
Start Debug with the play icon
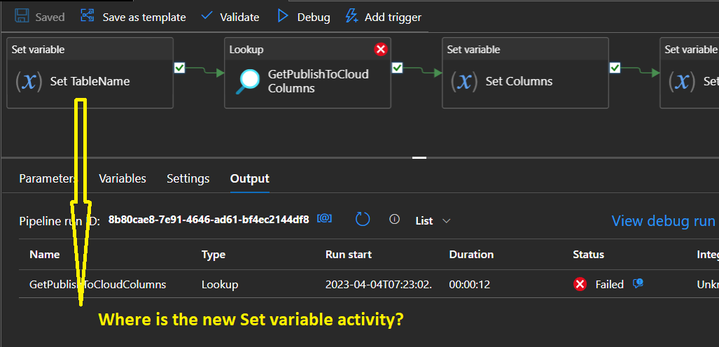click(x=283, y=17)
